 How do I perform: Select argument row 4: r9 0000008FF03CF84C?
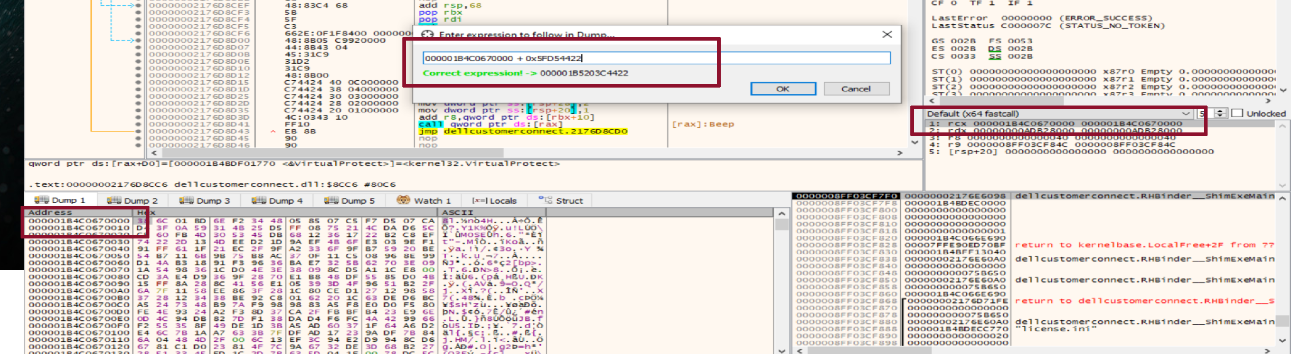(x=1101, y=144)
